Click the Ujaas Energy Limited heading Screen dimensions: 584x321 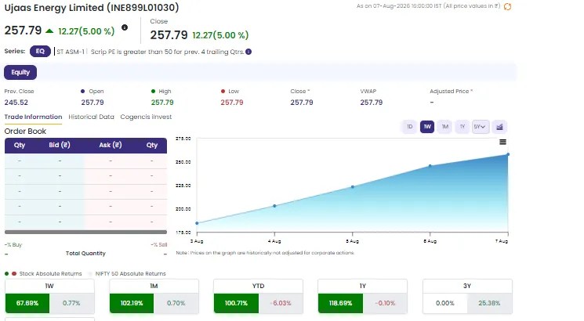click(92, 8)
